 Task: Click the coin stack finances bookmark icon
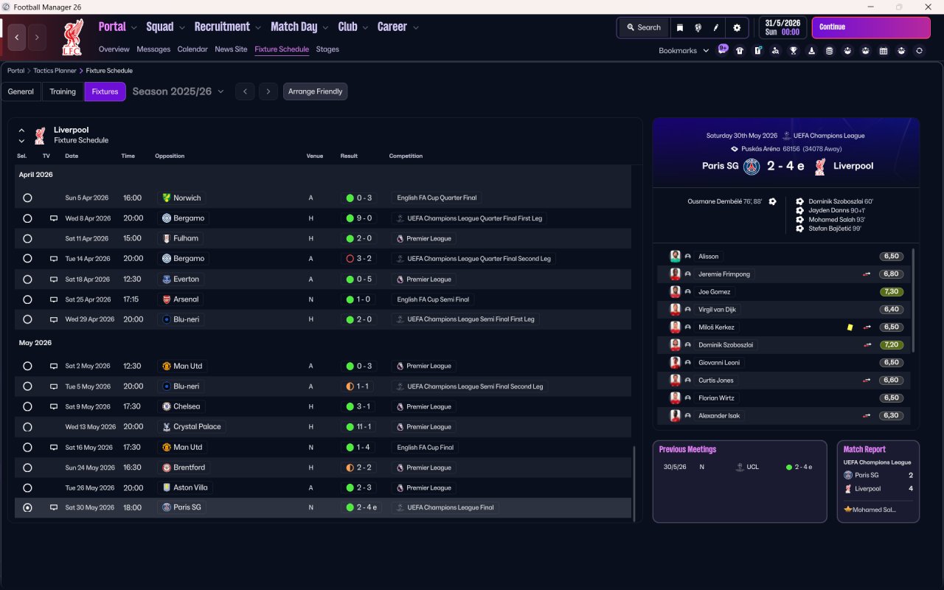[830, 51]
